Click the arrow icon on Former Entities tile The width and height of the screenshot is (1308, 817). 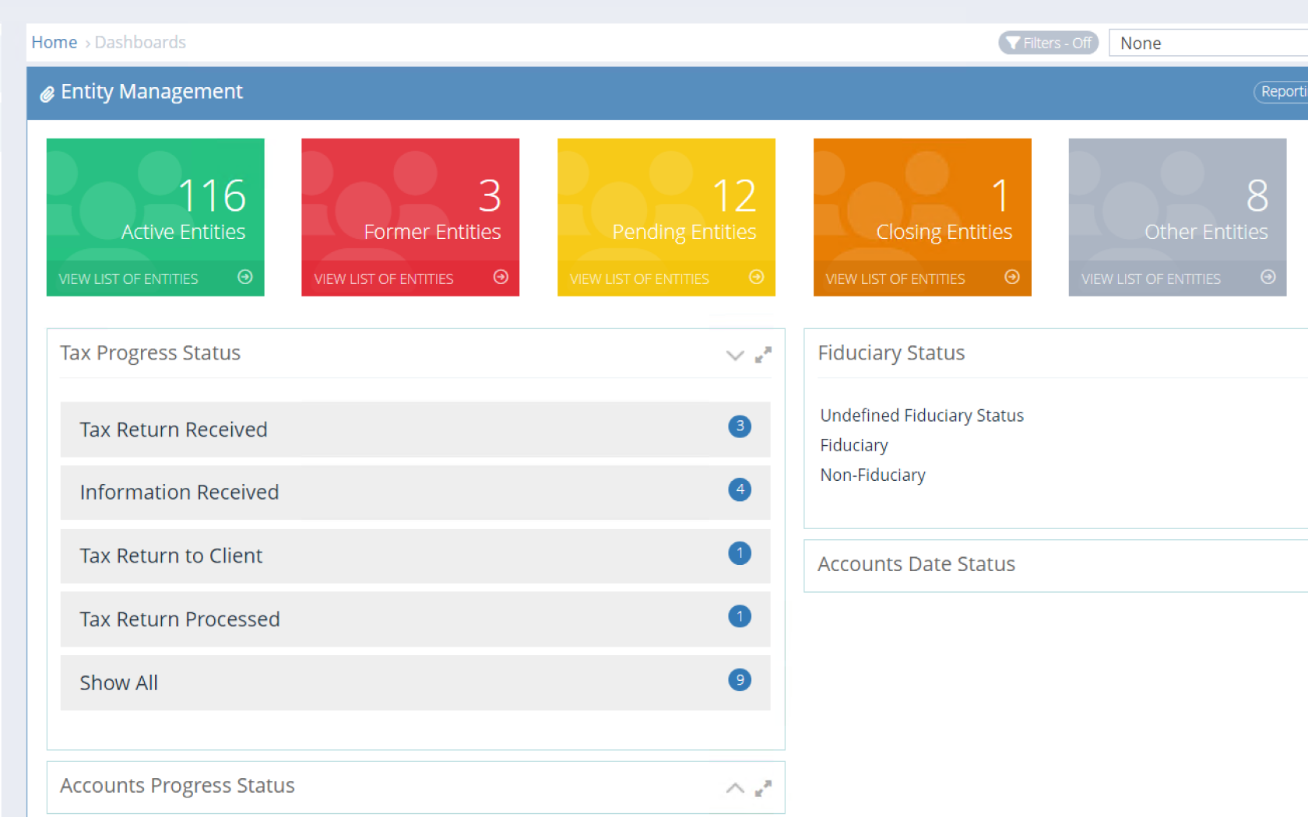point(501,277)
